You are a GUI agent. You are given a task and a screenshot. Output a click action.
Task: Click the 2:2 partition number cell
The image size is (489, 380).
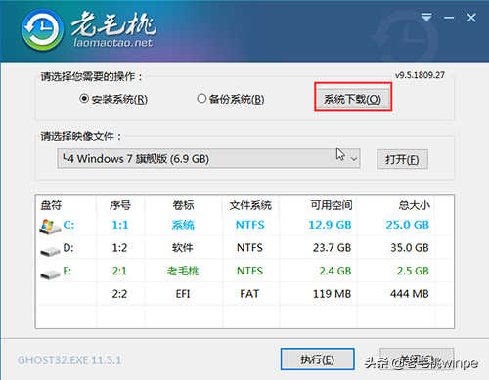click(119, 294)
